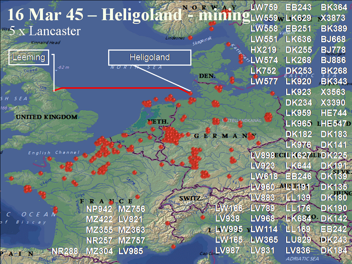Image resolution: width=352 pixels, height=264 pixels.
Task: Select aircraft serial DK135
Action: tap(334, 187)
